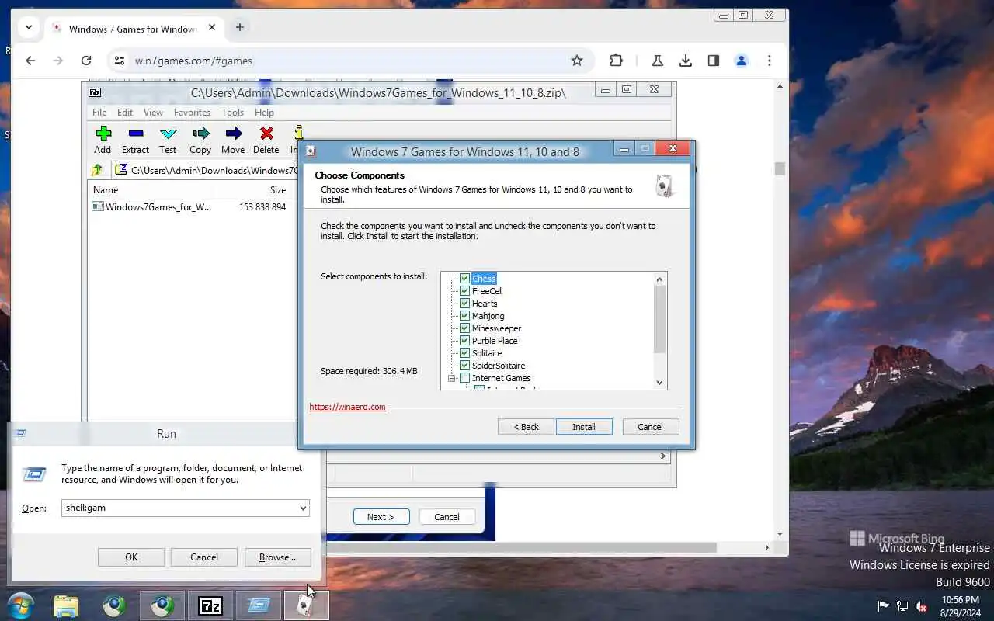Open the Action Center flag tray icon
Image resolution: width=994 pixels, height=621 pixels.
click(x=883, y=606)
